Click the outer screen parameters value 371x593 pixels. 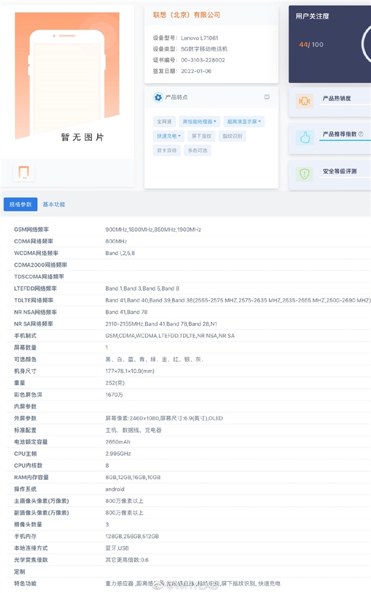164,418
